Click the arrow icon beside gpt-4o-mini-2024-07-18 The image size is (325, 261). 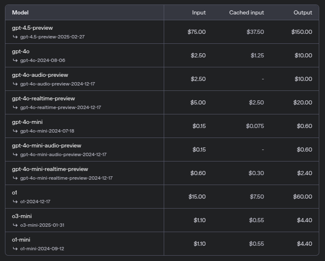coord(15,131)
